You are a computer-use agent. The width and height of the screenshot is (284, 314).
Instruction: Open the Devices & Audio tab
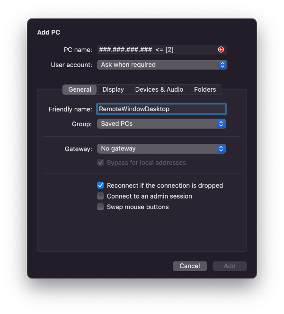(x=159, y=89)
